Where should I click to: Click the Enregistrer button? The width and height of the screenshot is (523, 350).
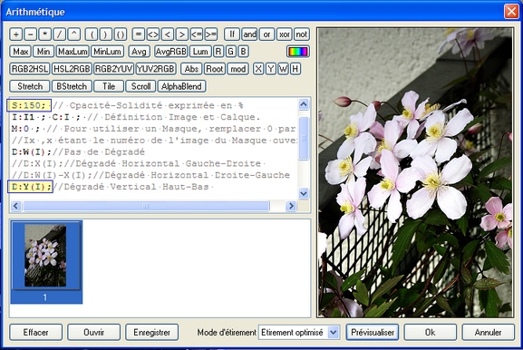pyautogui.click(x=151, y=332)
